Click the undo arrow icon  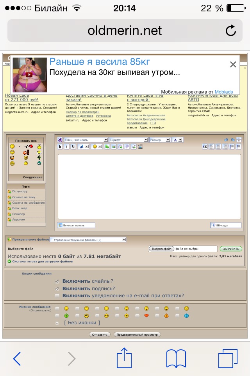pyautogui.click(x=226, y=139)
